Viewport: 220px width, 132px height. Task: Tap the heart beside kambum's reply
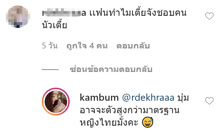(209, 101)
